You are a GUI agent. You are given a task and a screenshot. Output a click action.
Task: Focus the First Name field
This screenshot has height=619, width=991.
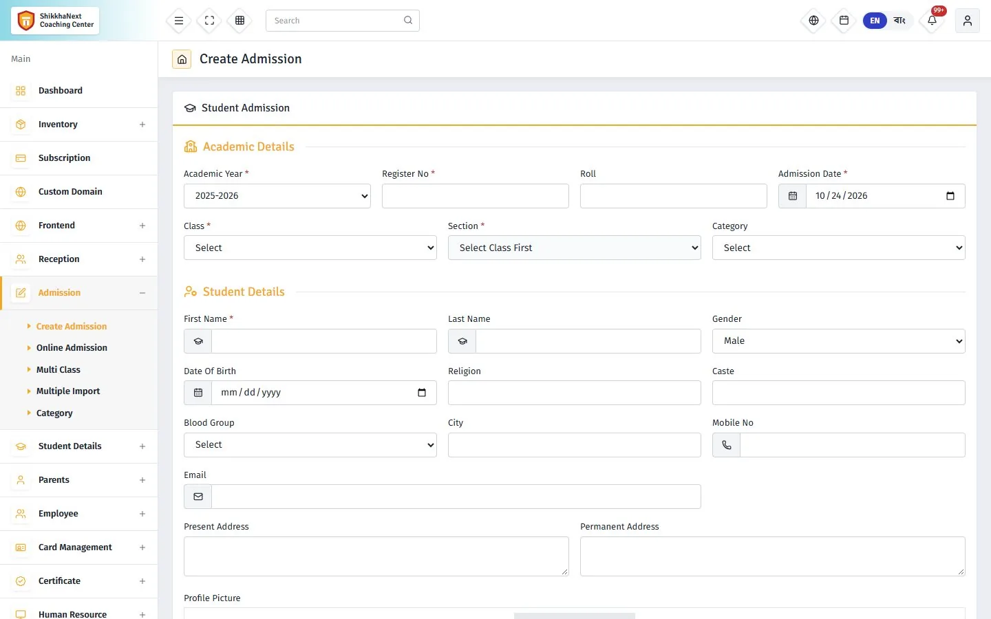click(x=324, y=341)
